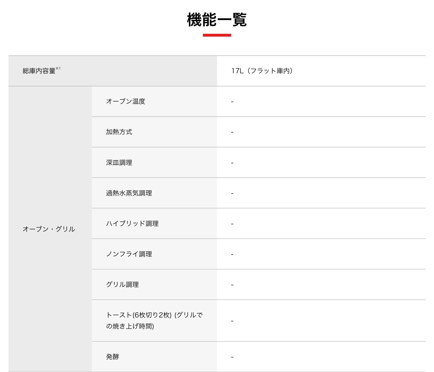Viewport: 434px width, 372px height.
Task: Click the 17L（フラット庫内） value cell
Action: pyautogui.click(x=262, y=71)
